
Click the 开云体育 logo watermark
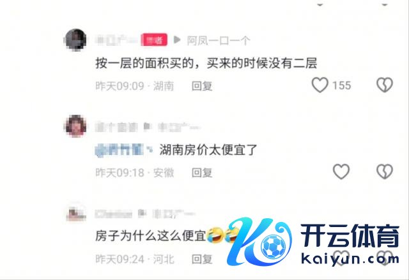pos(313,242)
